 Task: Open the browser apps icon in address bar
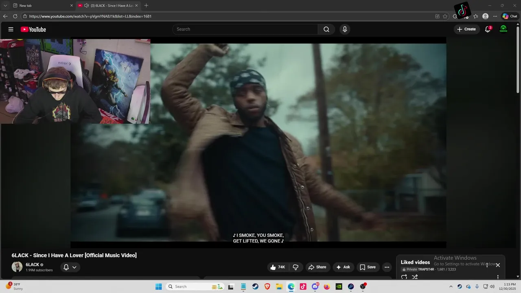(x=437, y=16)
